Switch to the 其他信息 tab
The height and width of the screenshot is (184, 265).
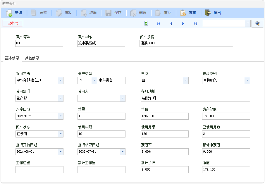32,58
